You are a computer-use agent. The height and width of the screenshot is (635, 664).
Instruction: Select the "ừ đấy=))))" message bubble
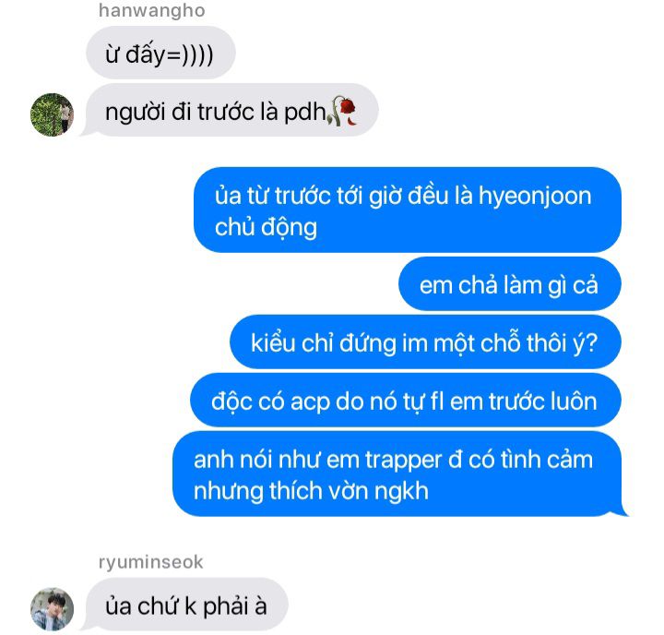click(160, 53)
